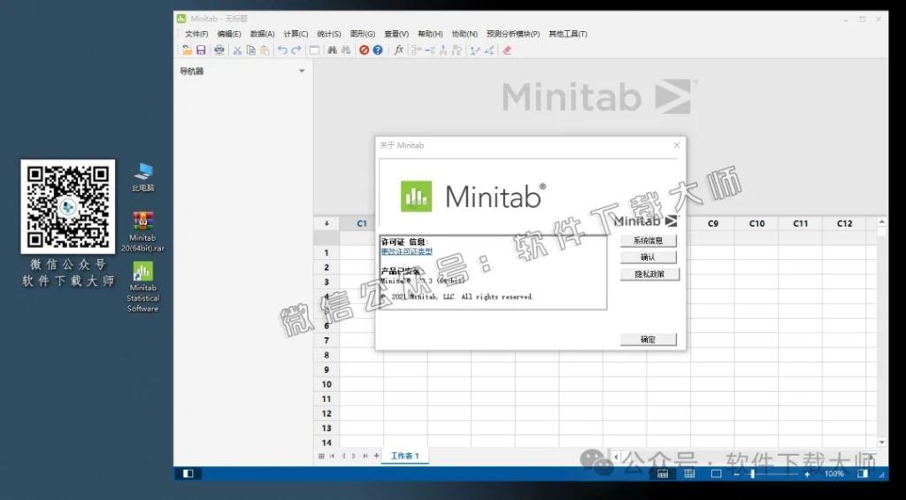Click the Save project toolbar icon

(201, 50)
